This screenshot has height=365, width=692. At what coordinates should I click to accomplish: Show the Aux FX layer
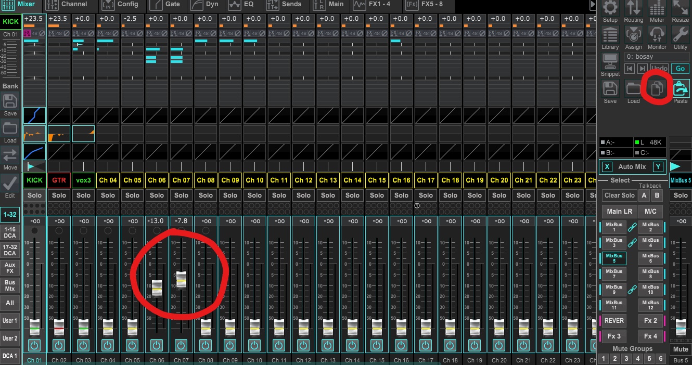[x=10, y=268]
